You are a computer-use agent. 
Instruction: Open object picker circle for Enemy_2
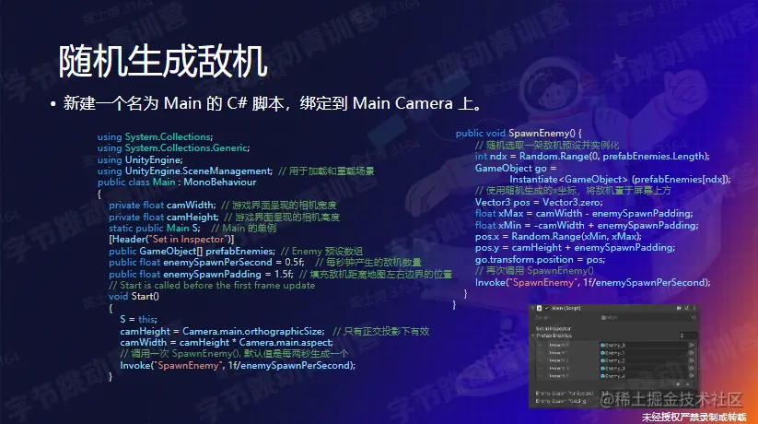click(x=692, y=360)
